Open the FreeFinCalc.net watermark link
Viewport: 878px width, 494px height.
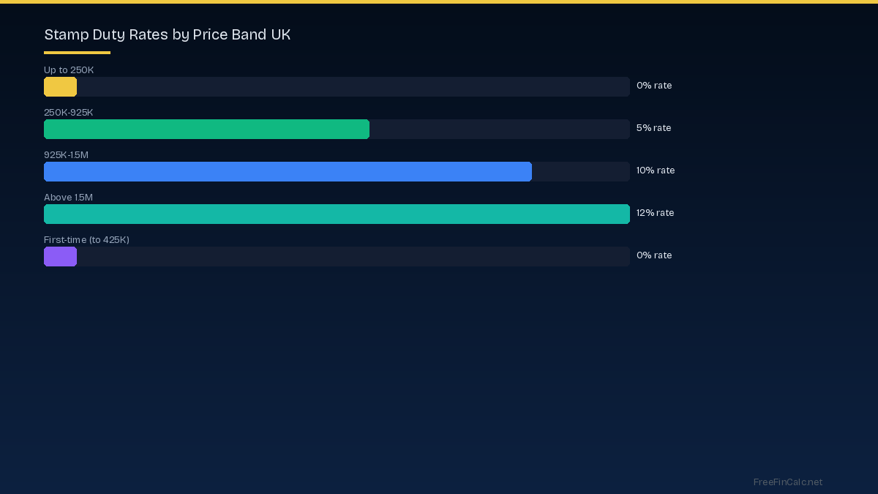(x=787, y=482)
